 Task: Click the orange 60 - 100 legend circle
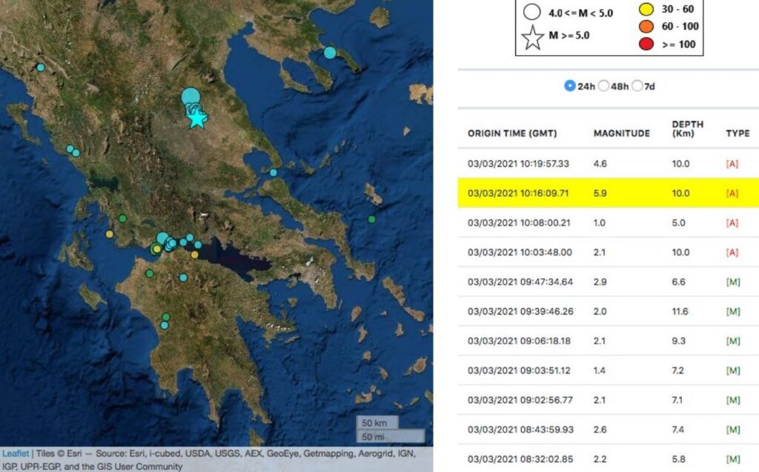646,26
